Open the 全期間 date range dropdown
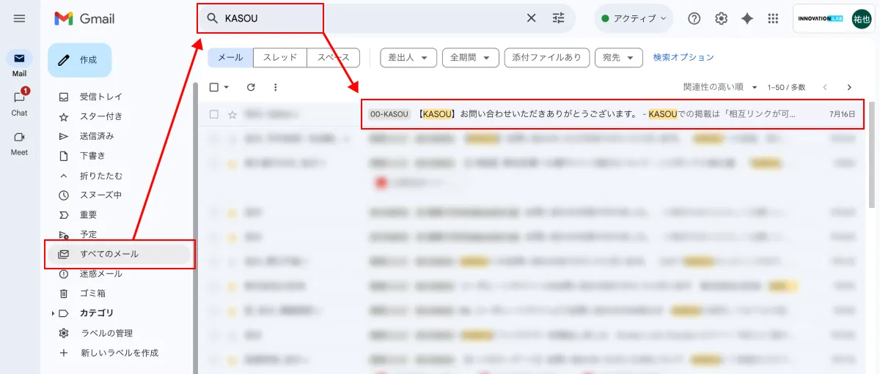The height and width of the screenshot is (374, 880). coord(470,57)
